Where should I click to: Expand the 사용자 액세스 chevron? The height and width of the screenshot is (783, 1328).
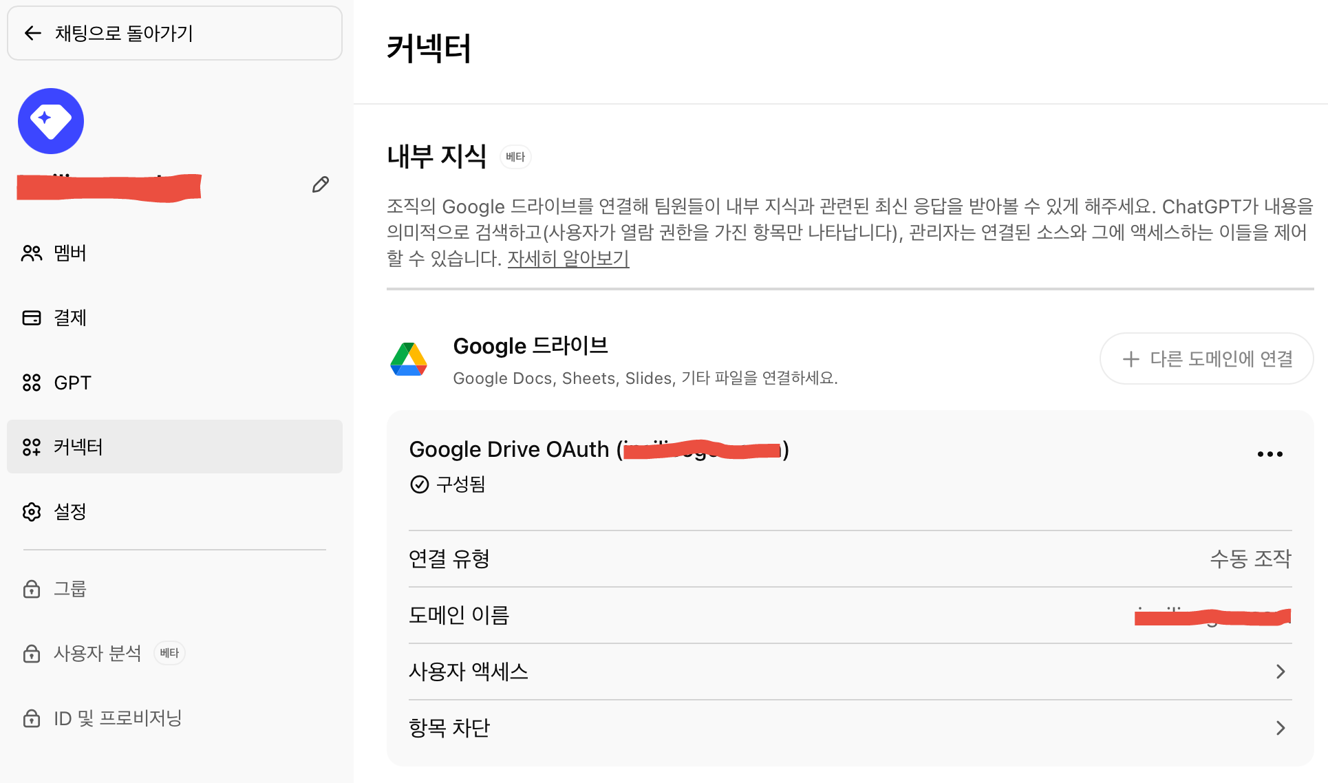[x=1280, y=672]
